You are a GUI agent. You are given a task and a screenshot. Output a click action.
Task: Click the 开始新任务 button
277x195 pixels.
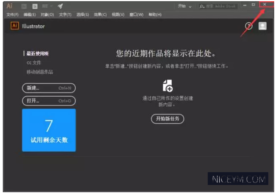(x=168, y=119)
